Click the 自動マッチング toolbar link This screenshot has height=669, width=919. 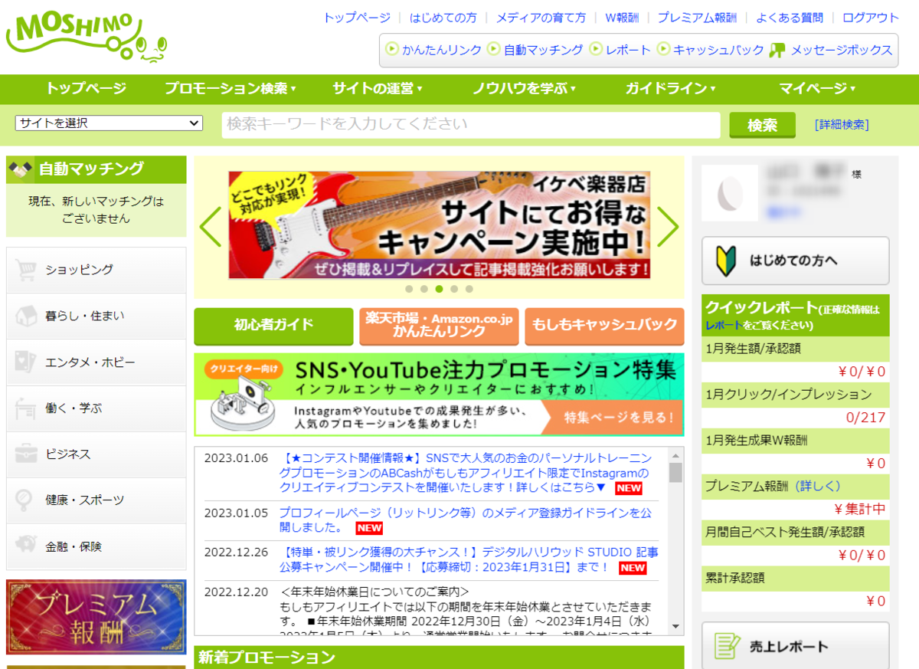click(x=544, y=50)
